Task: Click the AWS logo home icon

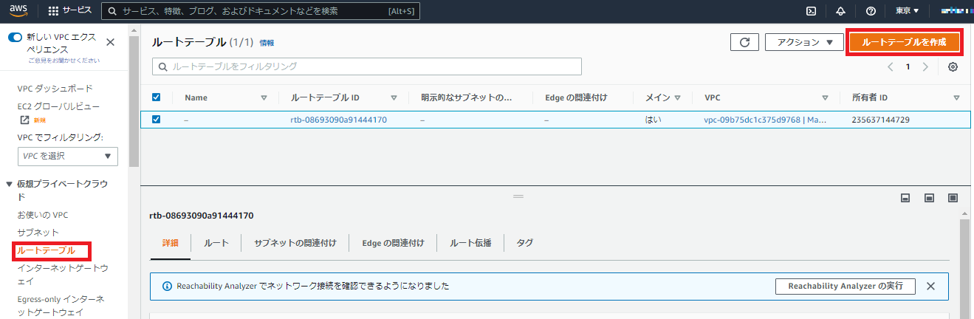Action: pos(18,11)
